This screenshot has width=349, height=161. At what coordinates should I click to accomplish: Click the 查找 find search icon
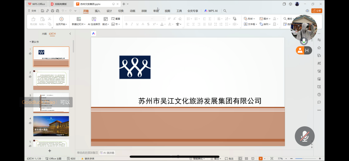285,19
